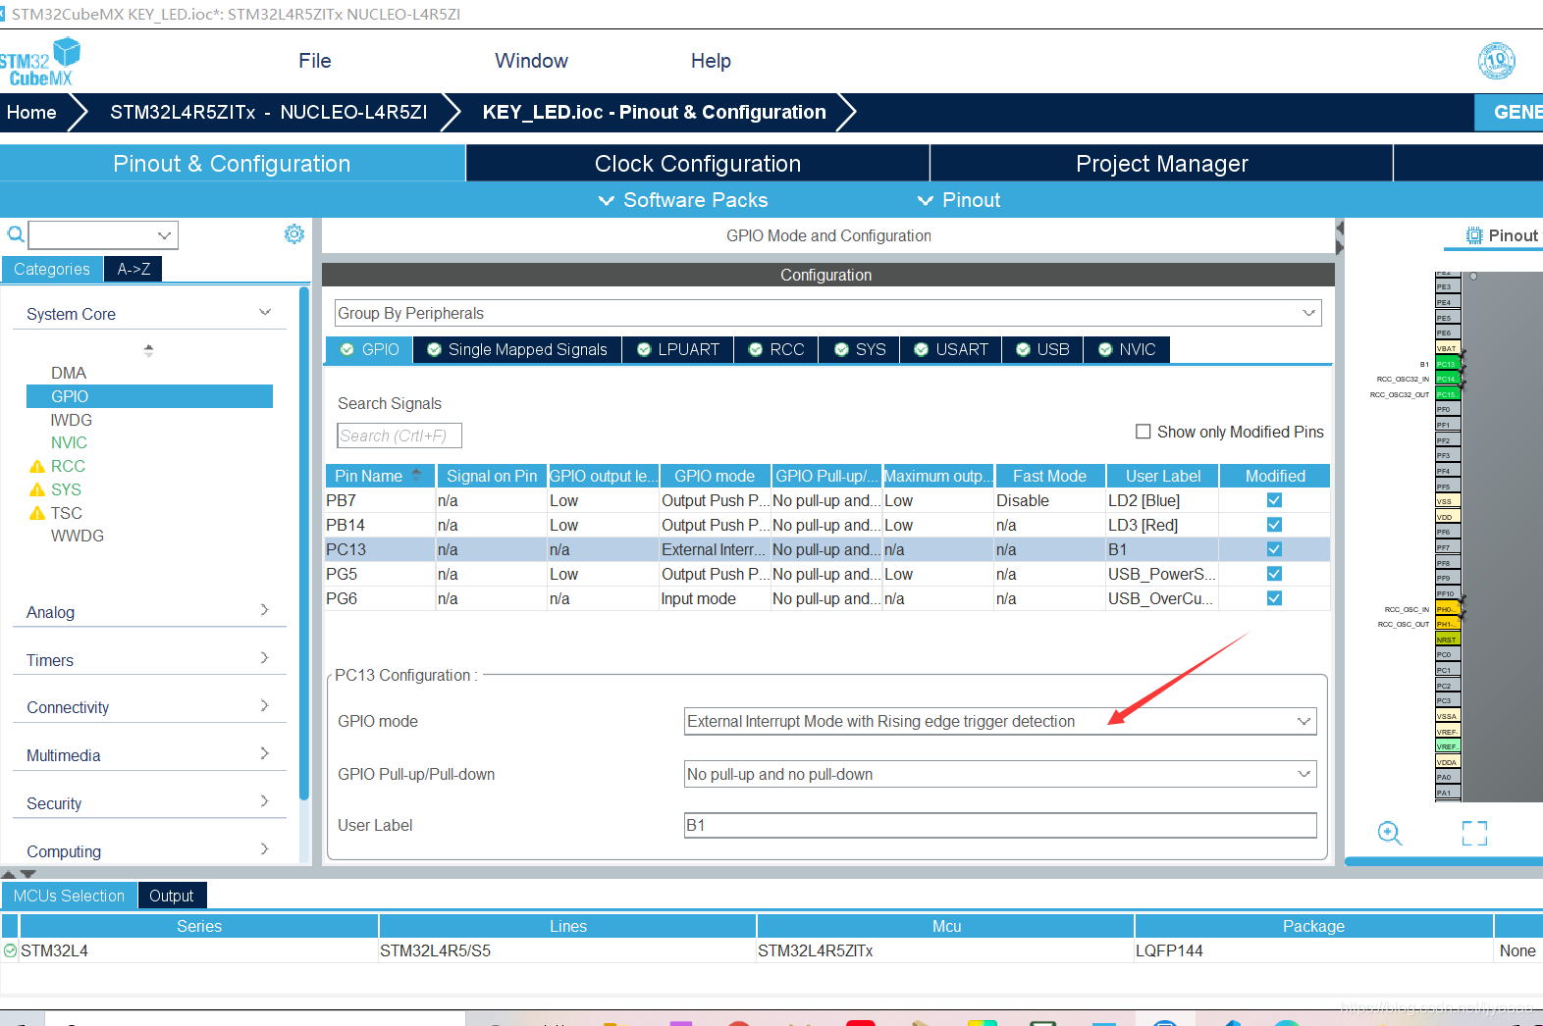Click the SYS warning triangle icon

[37, 489]
